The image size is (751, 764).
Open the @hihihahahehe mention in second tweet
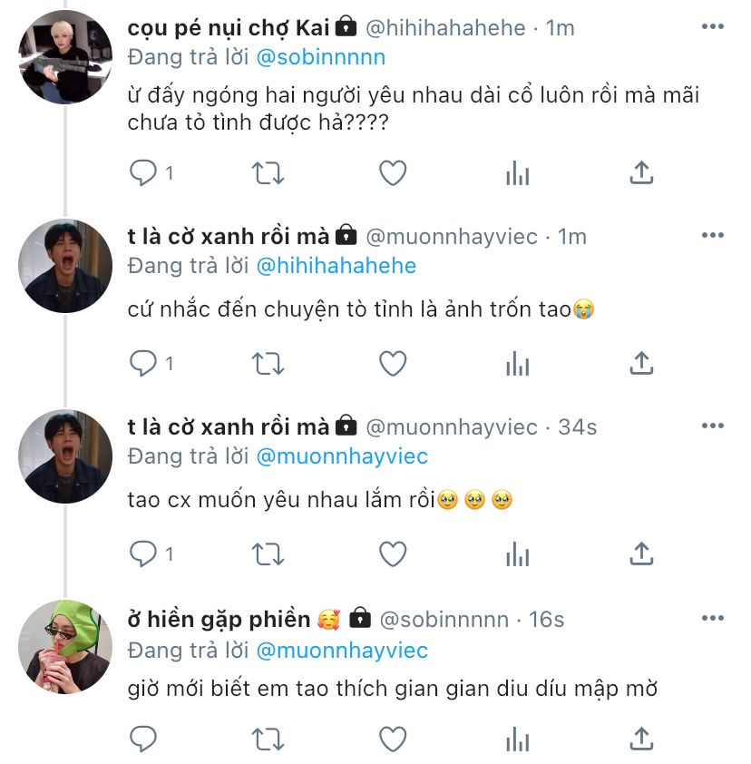[336, 266]
